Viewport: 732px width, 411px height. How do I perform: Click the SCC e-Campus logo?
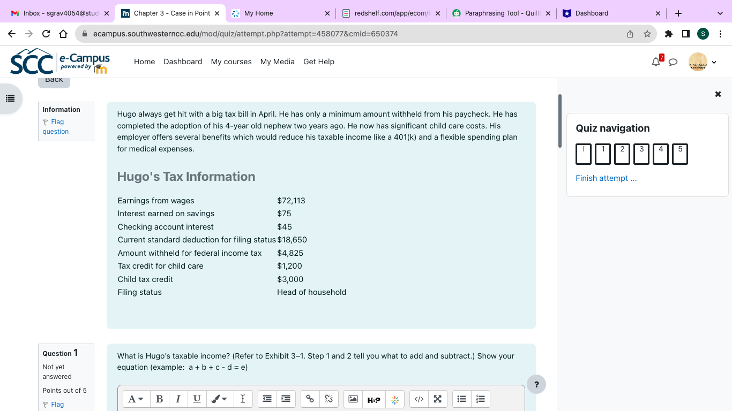60,62
